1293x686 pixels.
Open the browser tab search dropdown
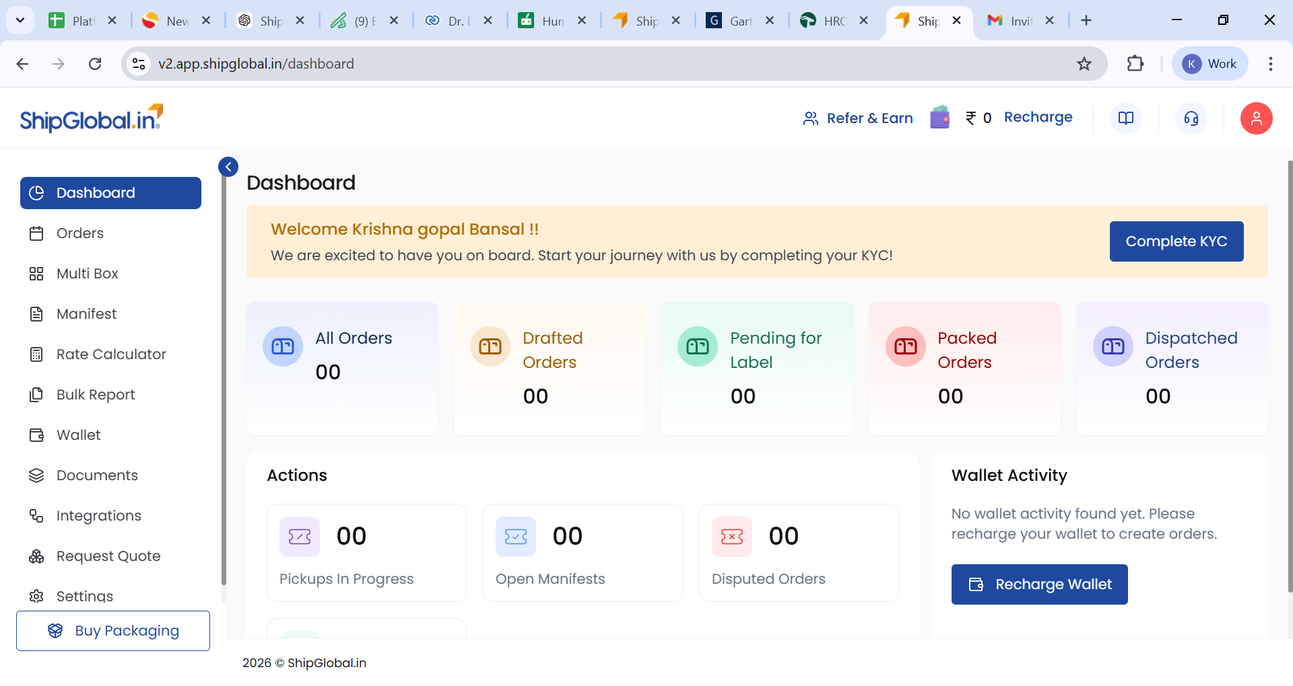[20, 20]
